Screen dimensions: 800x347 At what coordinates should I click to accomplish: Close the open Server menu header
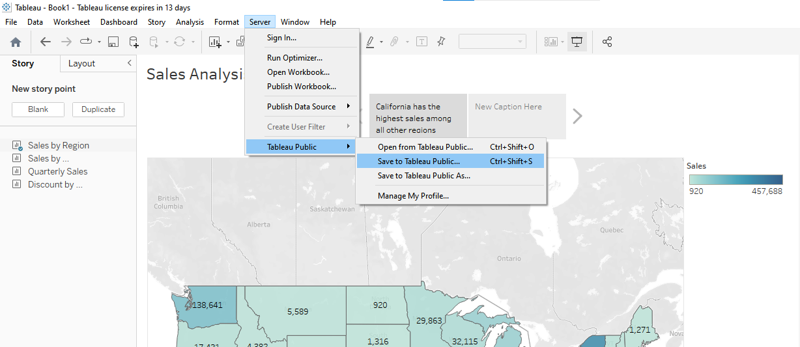260,22
